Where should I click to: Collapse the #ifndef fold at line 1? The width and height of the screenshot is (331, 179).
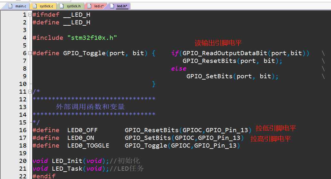pos(30,14)
